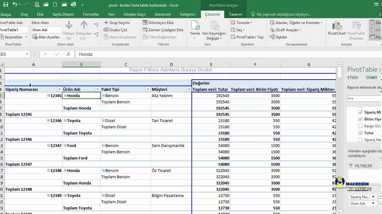This screenshot has height=214, width=382.
Task: Uncheck the Tutar field
Action: (360, 133)
